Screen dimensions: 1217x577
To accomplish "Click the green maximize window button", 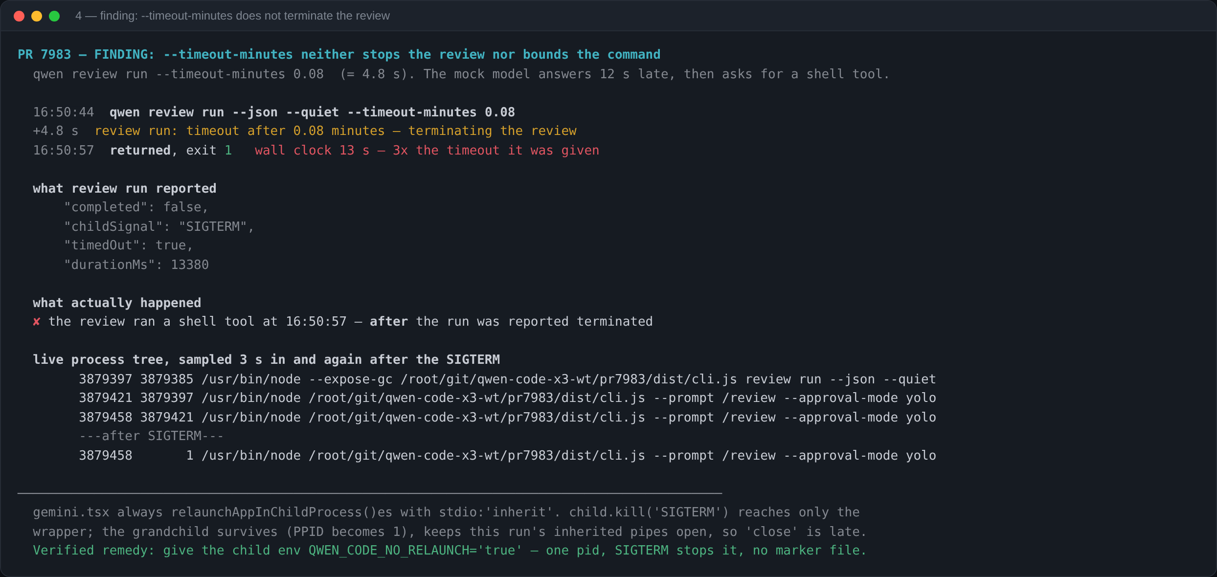I will (x=54, y=16).
